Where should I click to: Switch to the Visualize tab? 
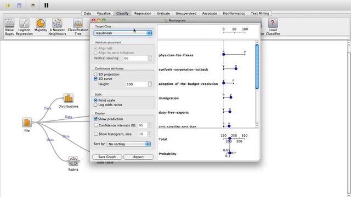pyautogui.click(x=104, y=13)
